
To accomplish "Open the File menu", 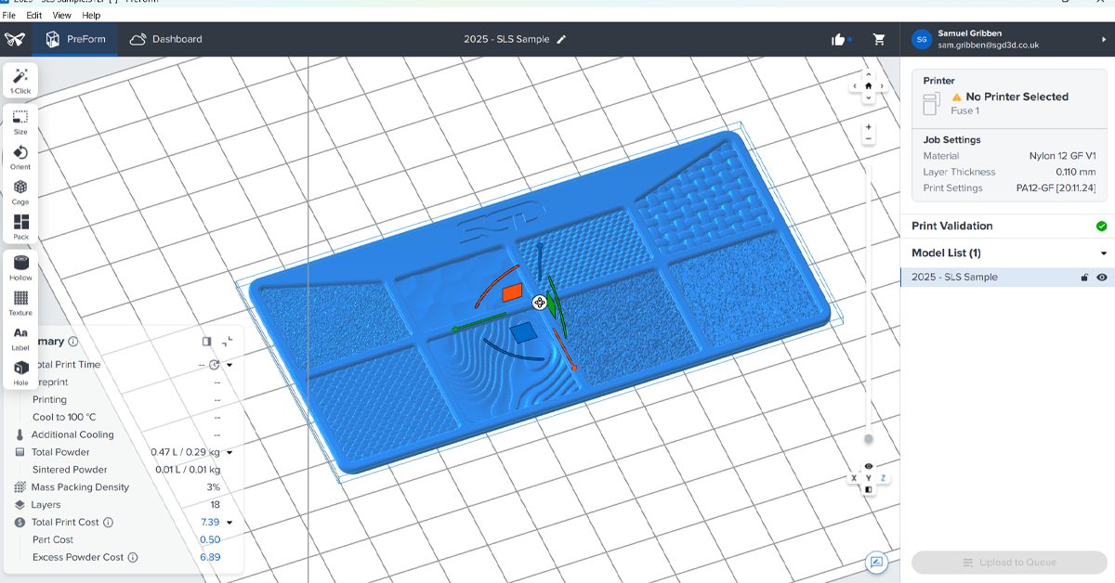I will coord(9,16).
